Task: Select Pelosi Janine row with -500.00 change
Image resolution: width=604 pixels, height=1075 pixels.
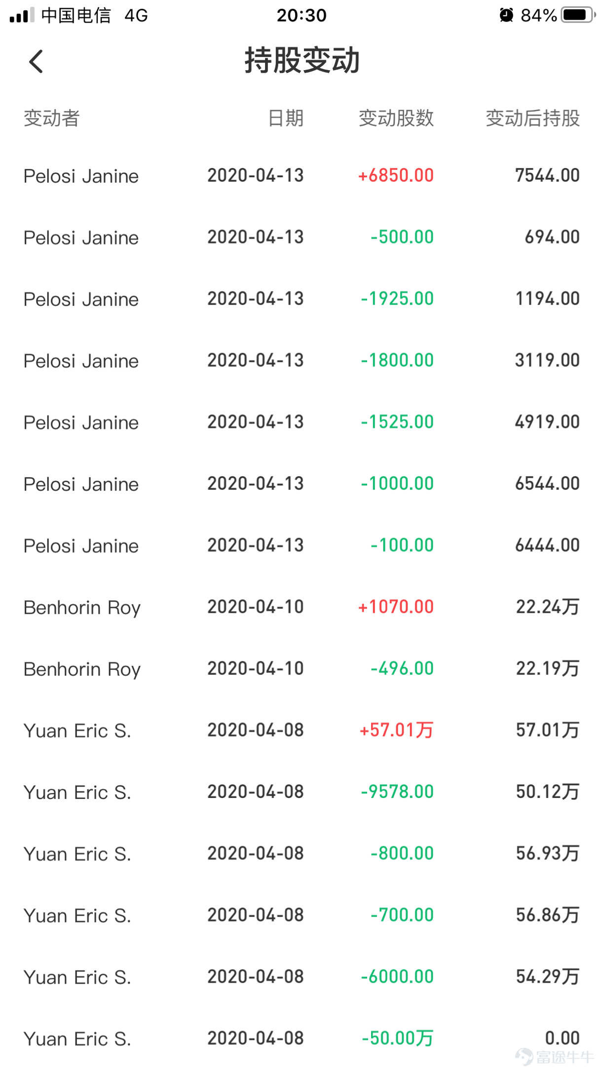Action: (302, 238)
